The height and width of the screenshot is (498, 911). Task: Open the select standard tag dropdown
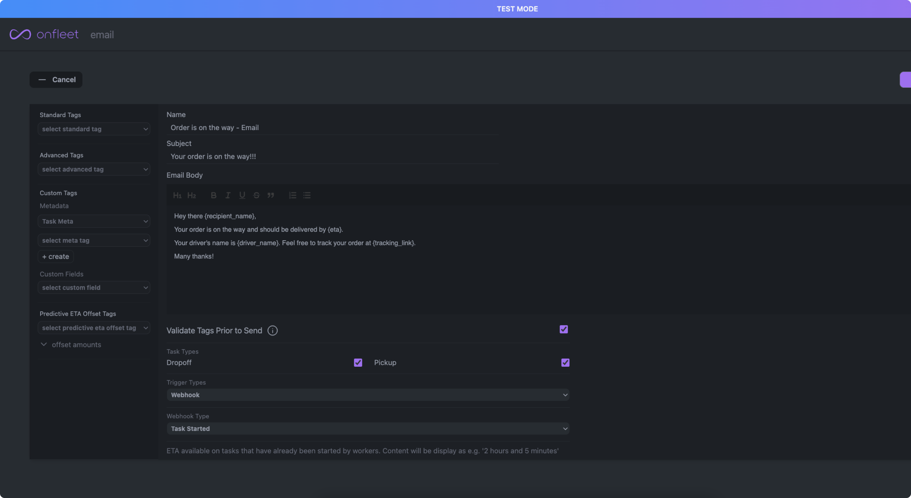[x=94, y=129]
